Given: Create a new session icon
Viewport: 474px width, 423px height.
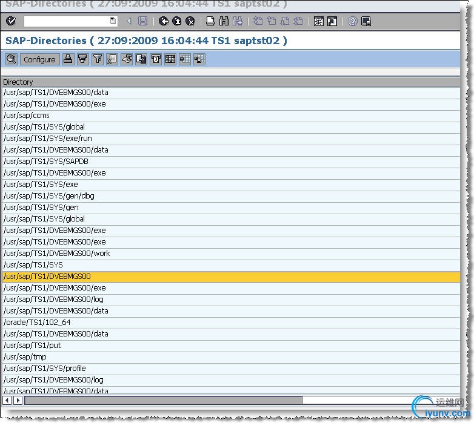Looking at the screenshot, I should (x=319, y=21).
